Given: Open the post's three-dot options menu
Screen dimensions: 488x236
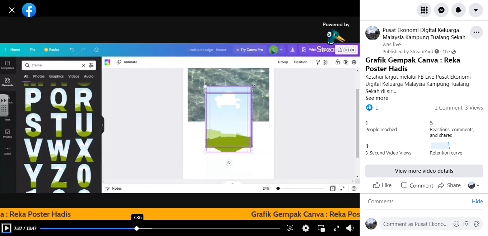Looking at the screenshot, I should click(x=477, y=32).
